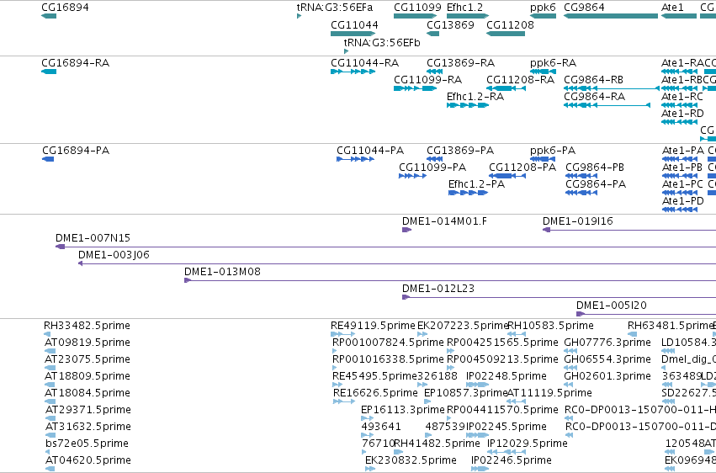Image resolution: width=716 pixels, height=473 pixels.
Task: Select the Efhc1.2-RA transcript label
Action: [475, 96]
